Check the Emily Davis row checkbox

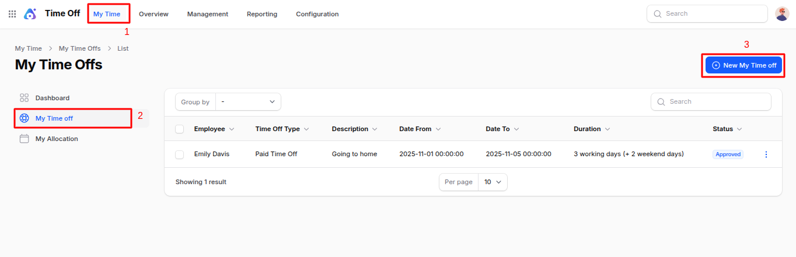pyautogui.click(x=180, y=154)
